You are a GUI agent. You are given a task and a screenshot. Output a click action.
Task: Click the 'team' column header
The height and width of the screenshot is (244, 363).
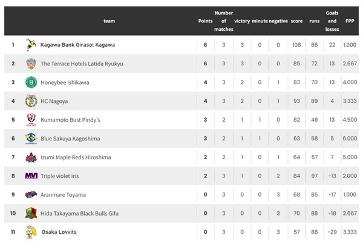click(x=109, y=21)
